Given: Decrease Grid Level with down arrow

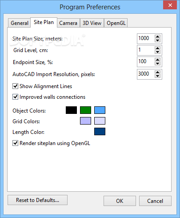Looking at the screenshot, I should click(x=157, y=52).
